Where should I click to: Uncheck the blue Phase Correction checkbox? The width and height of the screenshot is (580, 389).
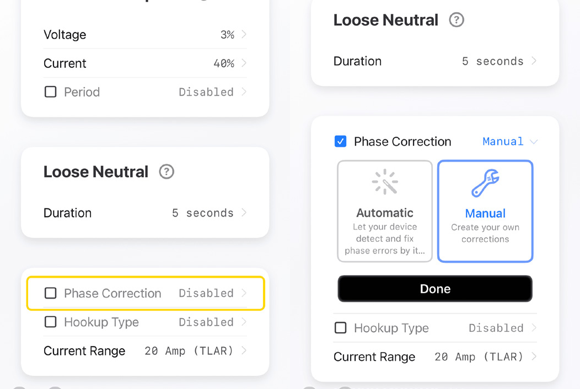341,142
